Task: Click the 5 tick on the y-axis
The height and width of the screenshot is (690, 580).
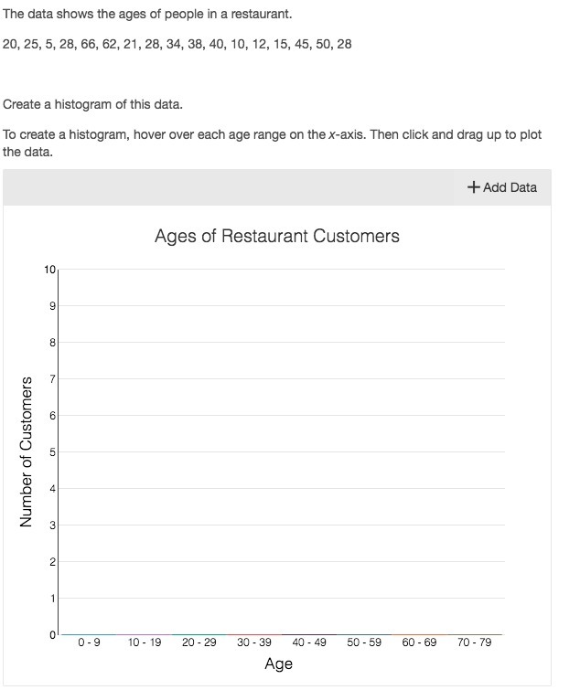Action: click(53, 452)
